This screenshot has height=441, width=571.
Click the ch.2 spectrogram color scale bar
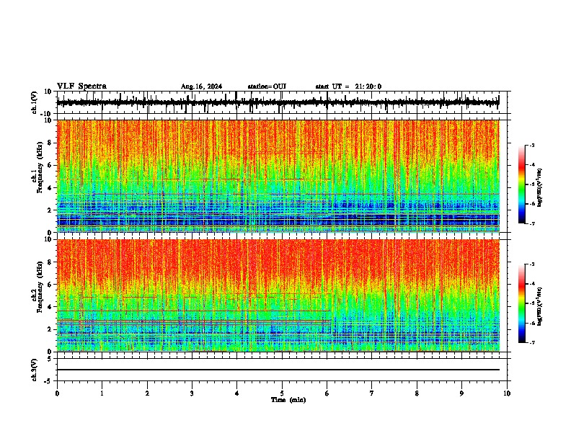[x=522, y=303]
